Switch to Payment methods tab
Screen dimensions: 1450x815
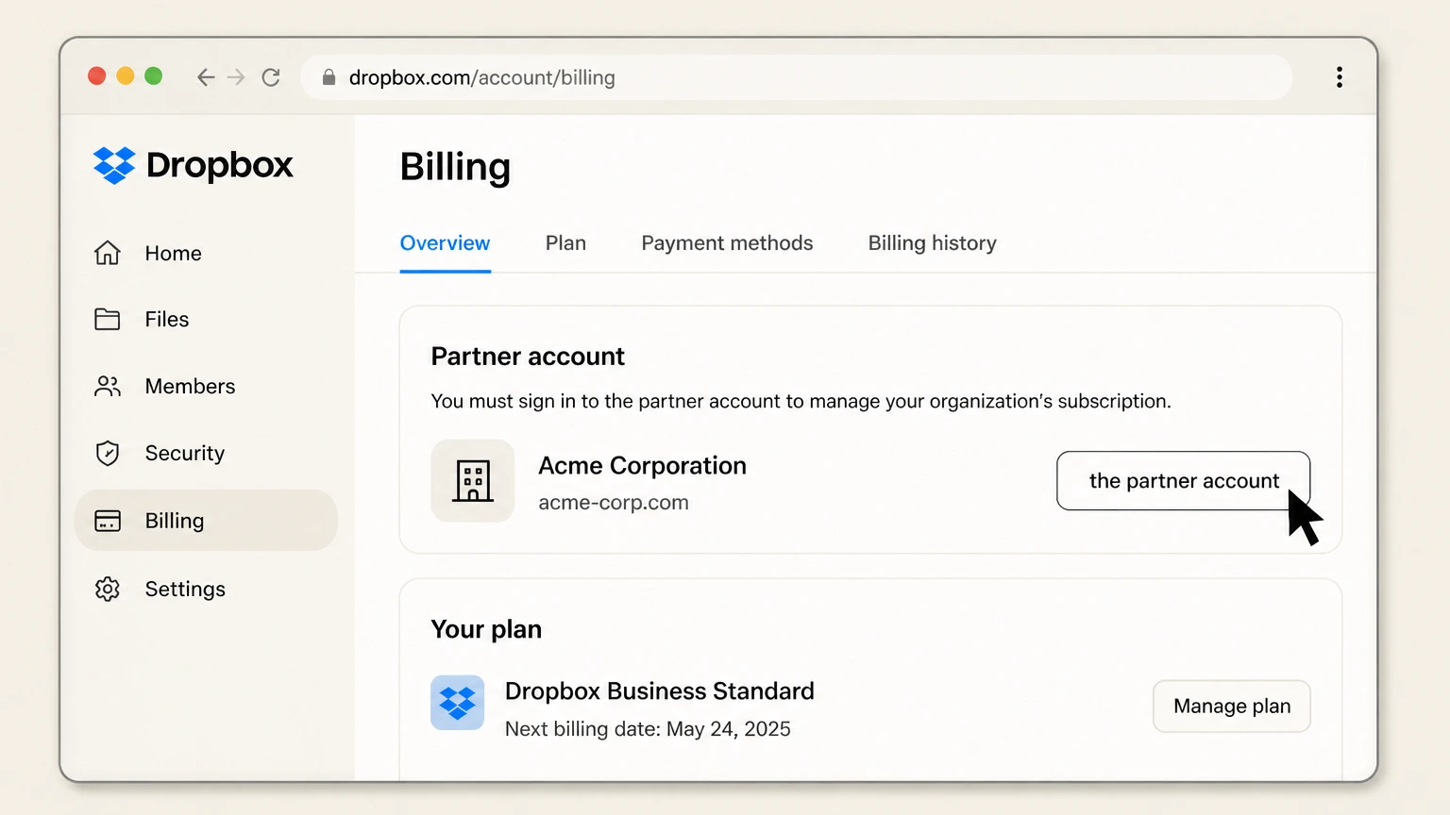tap(727, 243)
